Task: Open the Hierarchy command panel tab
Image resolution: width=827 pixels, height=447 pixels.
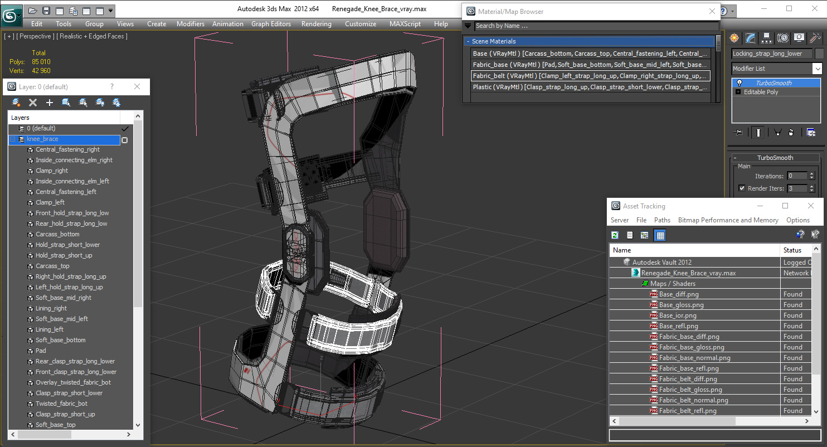Action: click(x=767, y=38)
